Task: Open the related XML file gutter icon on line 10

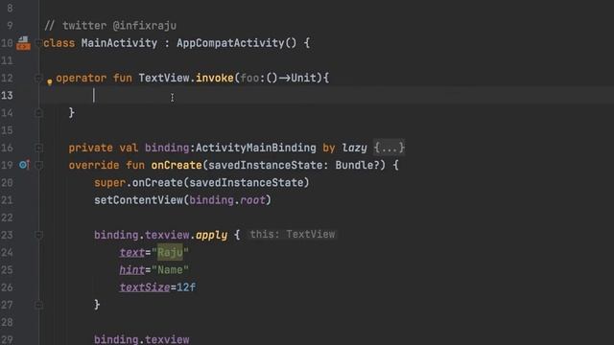Action: click(x=23, y=43)
